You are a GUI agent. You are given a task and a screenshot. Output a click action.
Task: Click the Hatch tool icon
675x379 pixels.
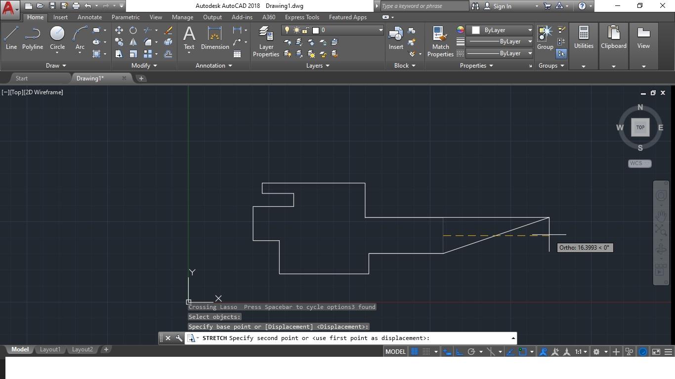[96, 54]
